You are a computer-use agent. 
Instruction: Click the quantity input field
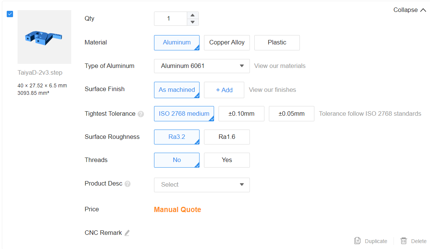[170, 19]
